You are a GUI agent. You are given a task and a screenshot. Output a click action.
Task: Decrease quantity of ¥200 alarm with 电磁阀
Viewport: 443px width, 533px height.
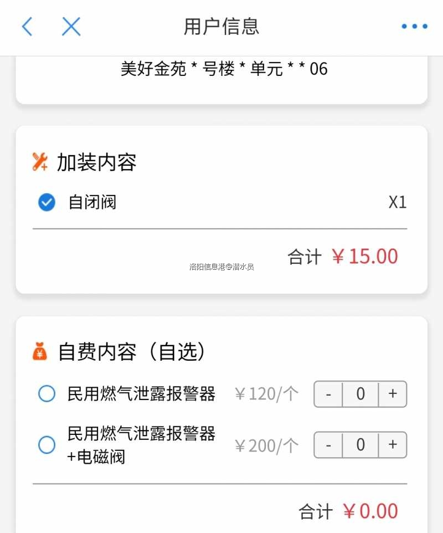click(x=328, y=444)
